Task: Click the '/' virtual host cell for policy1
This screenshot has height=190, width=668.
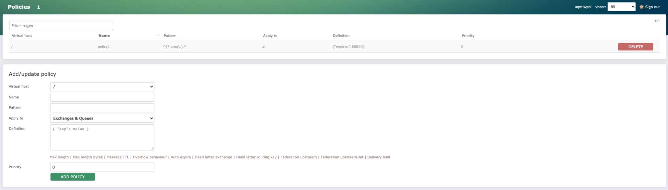Action: point(12,47)
